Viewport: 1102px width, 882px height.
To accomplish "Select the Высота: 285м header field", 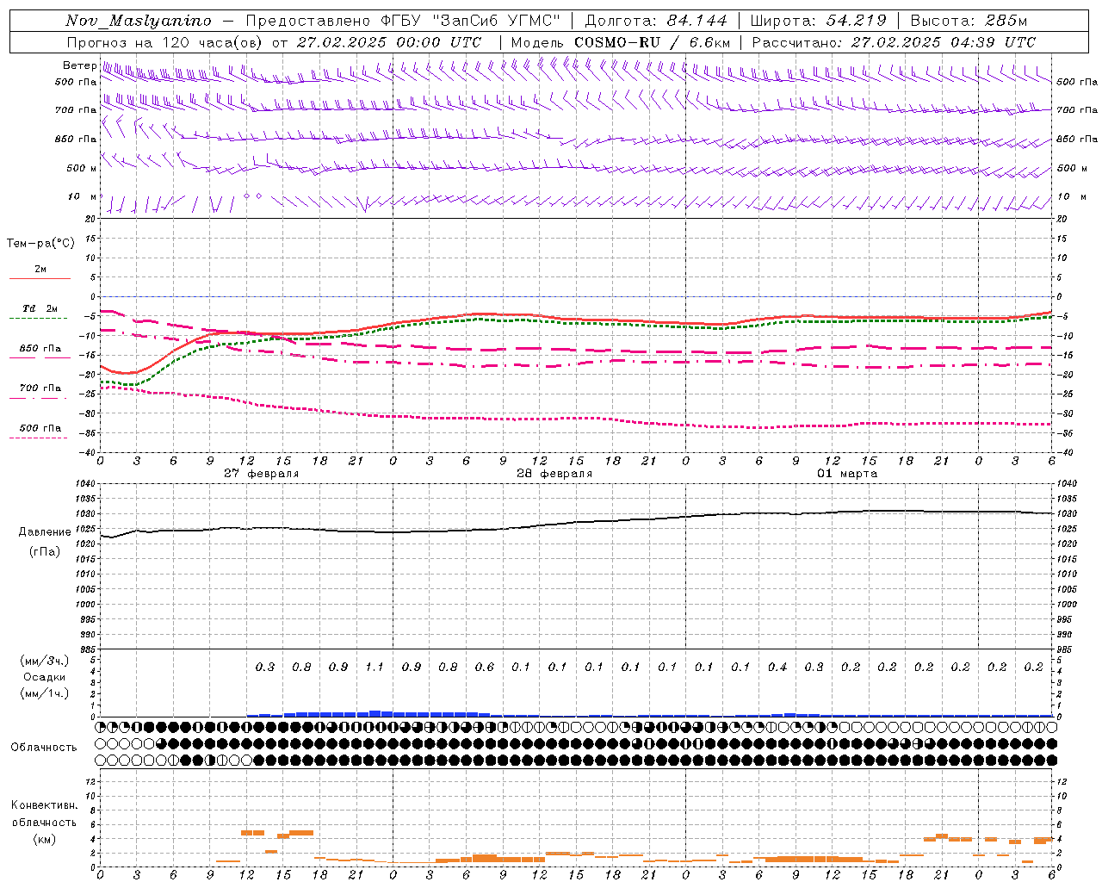I will pos(969,21).
